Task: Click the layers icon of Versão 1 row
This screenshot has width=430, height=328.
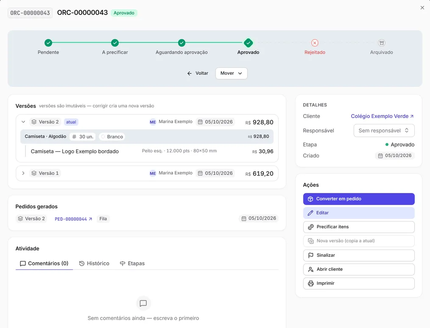Action: click(x=34, y=173)
